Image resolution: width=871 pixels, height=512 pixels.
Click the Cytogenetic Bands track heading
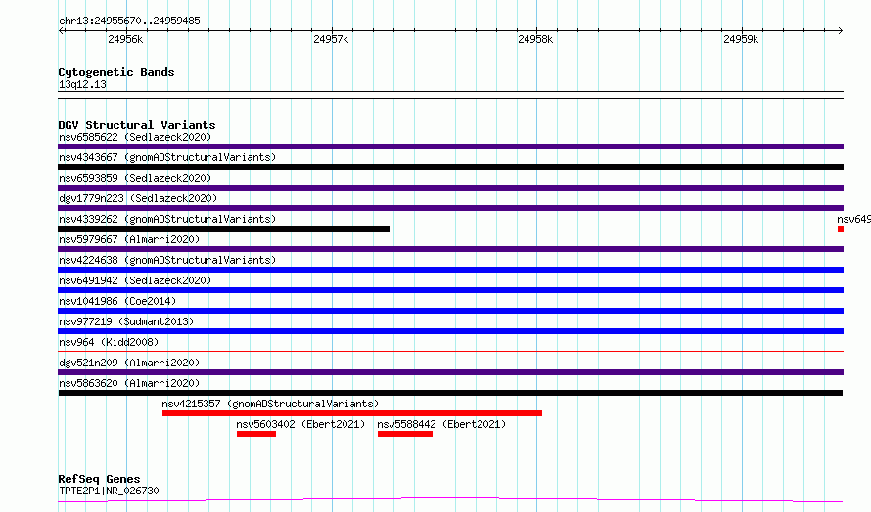pyautogui.click(x=116, y=72)
